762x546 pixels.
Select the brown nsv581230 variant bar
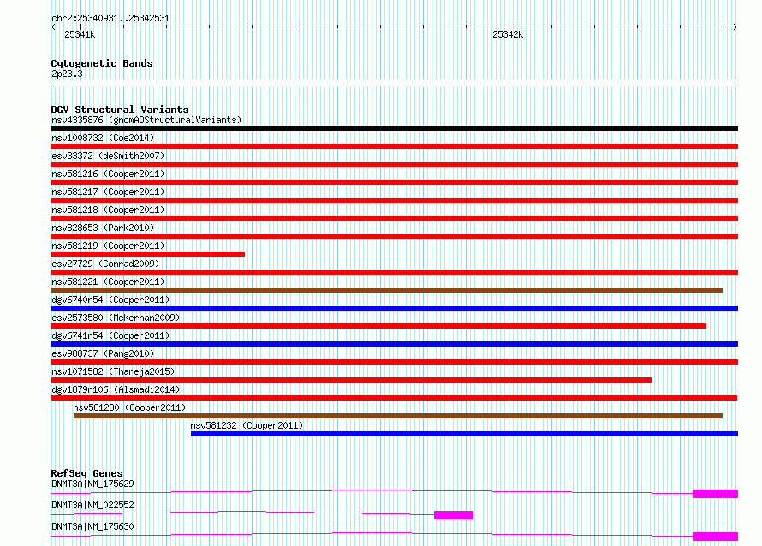pyautogui.click(x=398, y=416)
